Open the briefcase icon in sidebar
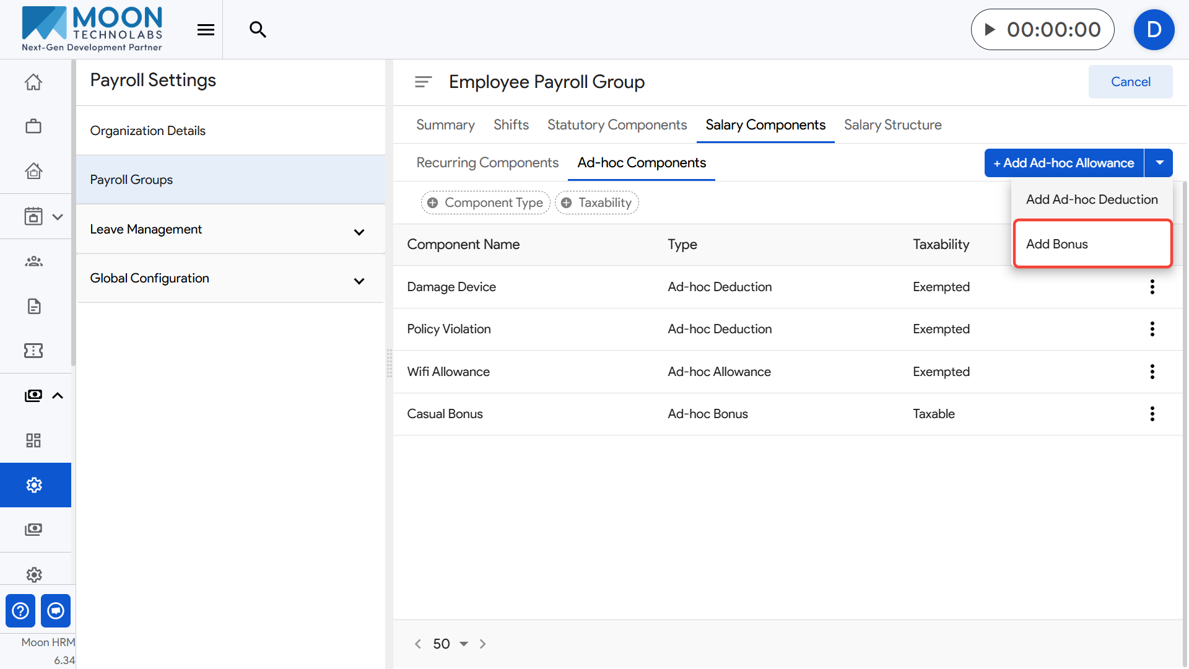Image resolution: width=1189 pixels, height=669 pixels. pos(33,126)
